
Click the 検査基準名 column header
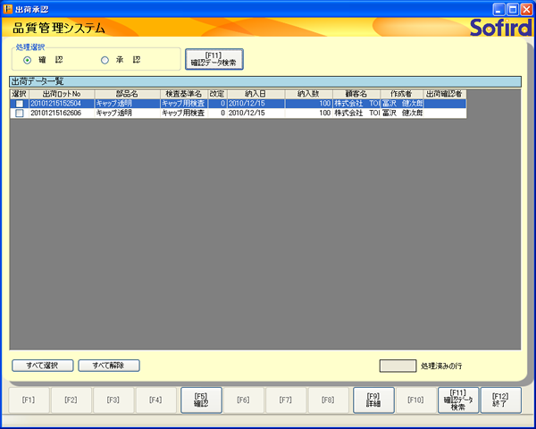click(x=184, y=93)
